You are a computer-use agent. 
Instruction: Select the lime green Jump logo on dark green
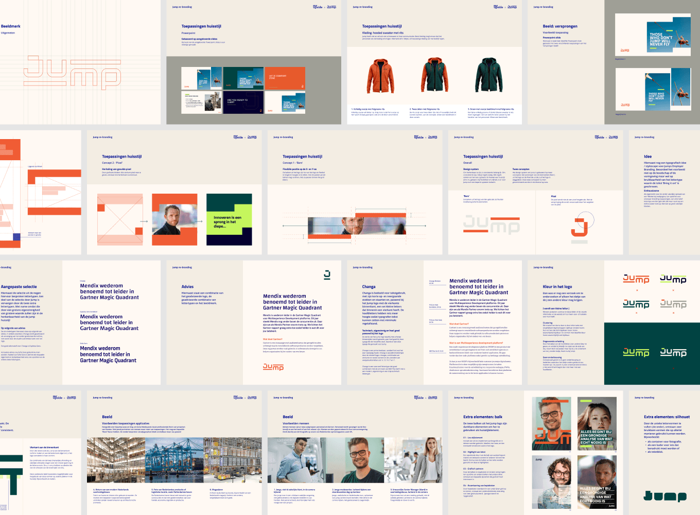636,353
